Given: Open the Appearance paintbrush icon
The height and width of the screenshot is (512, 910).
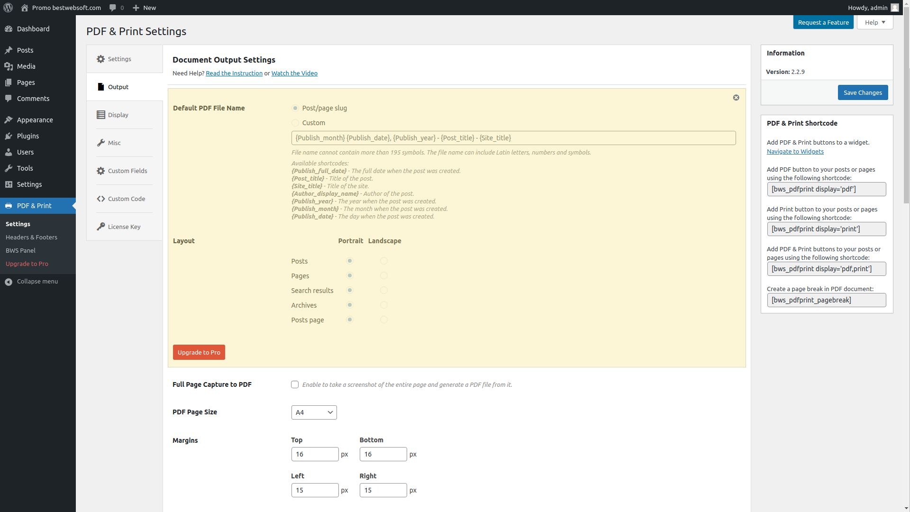Looking at the screenshot, I should pos(9,119).
